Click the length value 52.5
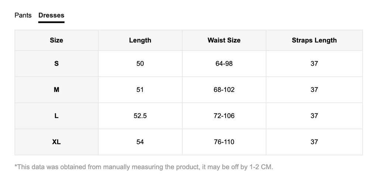378x175 pixels. click(140, 116)
